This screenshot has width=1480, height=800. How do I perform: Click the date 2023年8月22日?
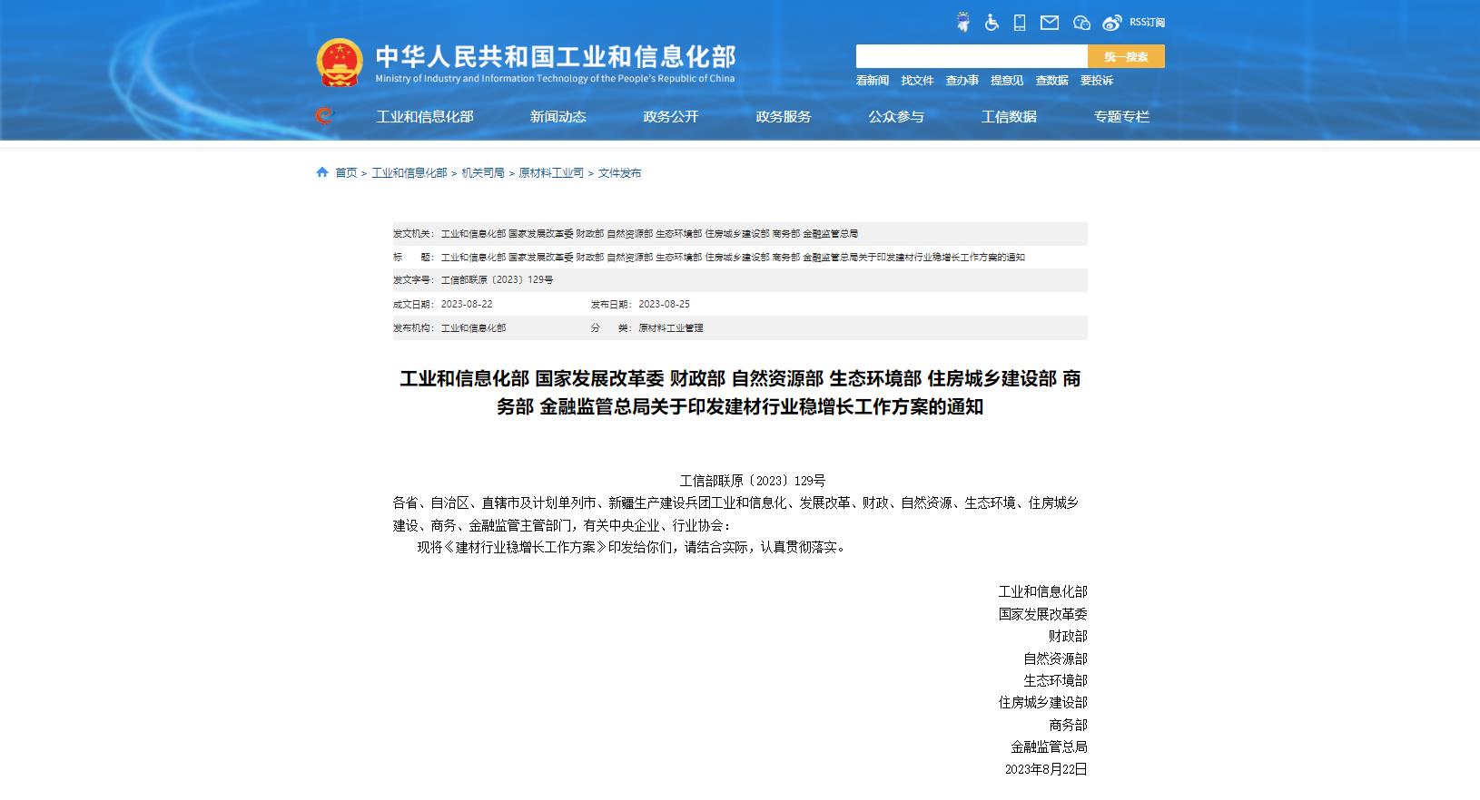click(1046, 769)
